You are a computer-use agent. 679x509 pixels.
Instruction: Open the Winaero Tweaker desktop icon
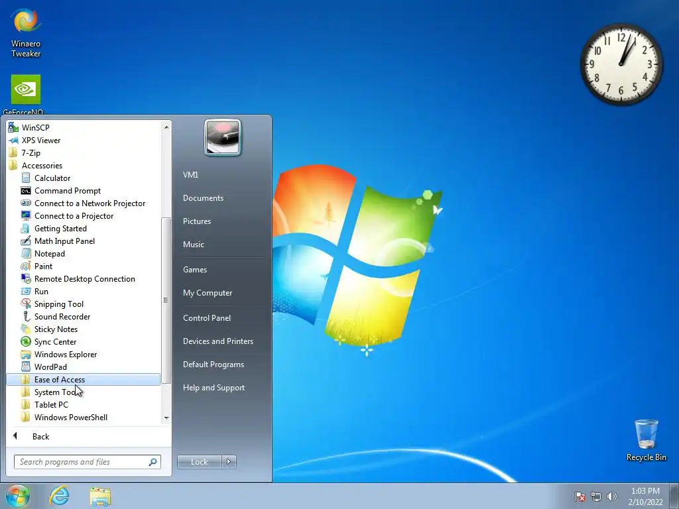click(26, 32)
